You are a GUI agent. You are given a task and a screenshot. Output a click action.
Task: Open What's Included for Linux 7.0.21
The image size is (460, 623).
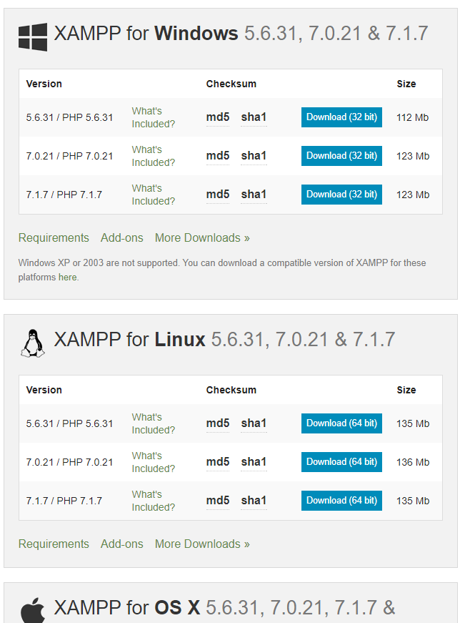point(153,462)
